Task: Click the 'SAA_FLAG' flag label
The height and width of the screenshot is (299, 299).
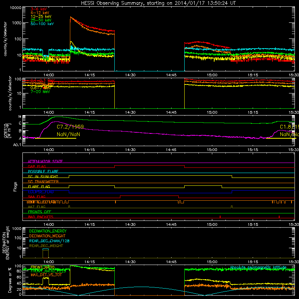Action: [37, 197]
